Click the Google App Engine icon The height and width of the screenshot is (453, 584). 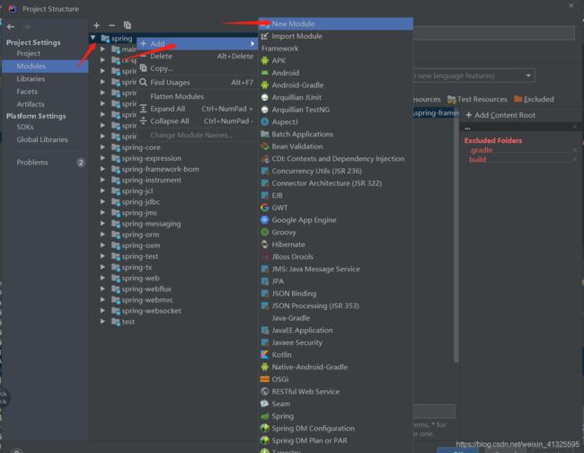(265, 220)
